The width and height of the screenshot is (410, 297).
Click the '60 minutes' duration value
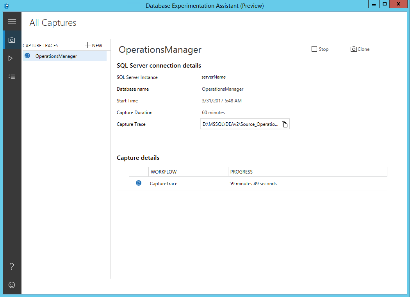click(x=213, y=113)
